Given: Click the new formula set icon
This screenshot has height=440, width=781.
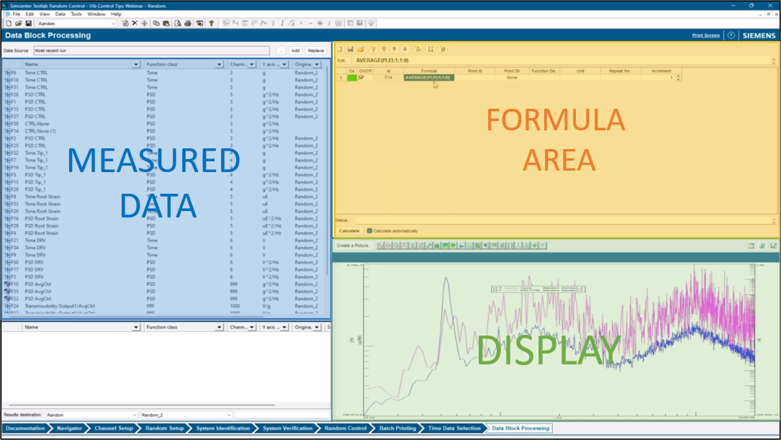Looking at the screenshot, I should pos(340,49).
